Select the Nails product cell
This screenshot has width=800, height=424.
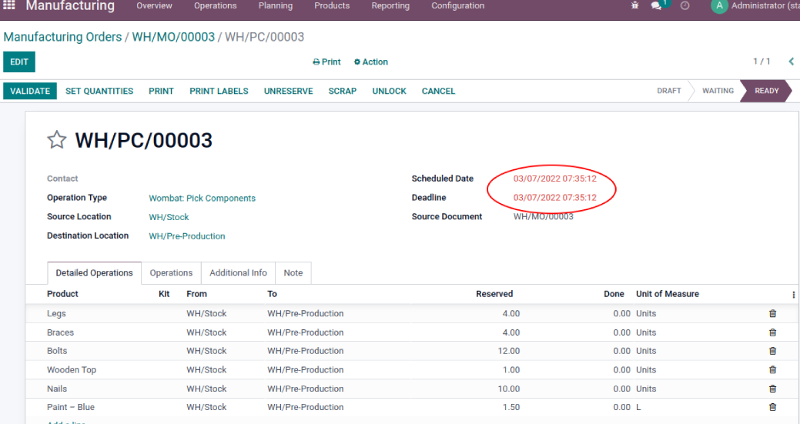(57, 389)
